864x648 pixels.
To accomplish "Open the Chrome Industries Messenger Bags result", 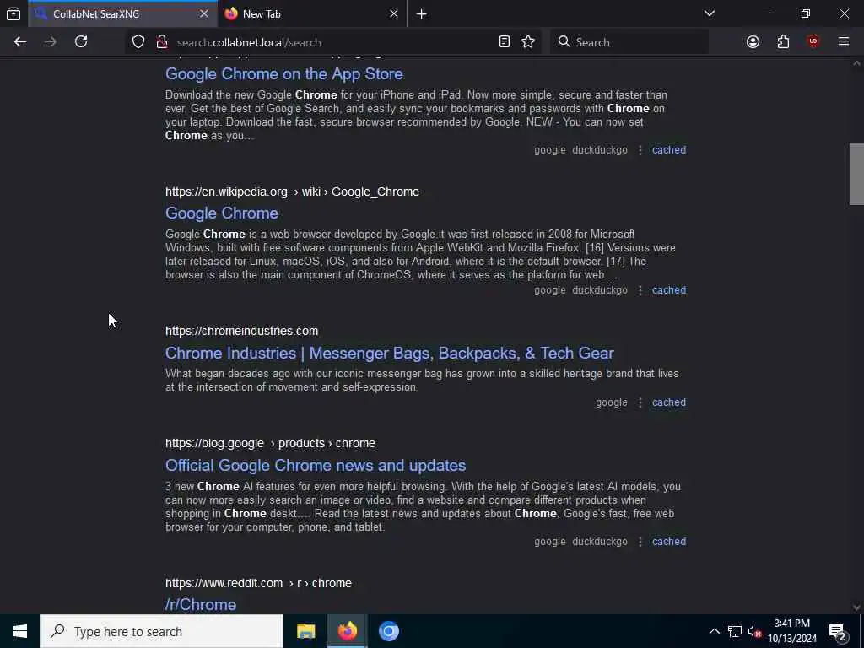I will click(x=390, y=353).
